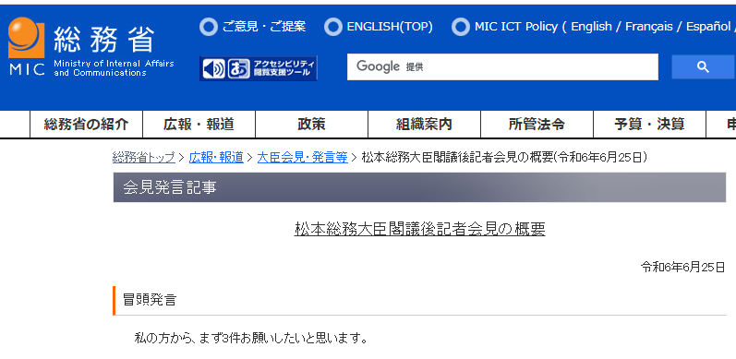Screen dimensions: 736x359
Task: Click the date 令和6年6月25日 under the title
Action: click(683, 268)
